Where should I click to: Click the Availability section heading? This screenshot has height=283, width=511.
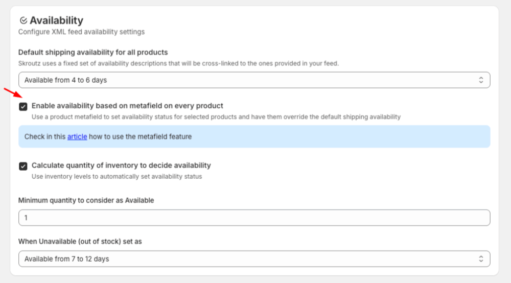(x=56, y=20)
